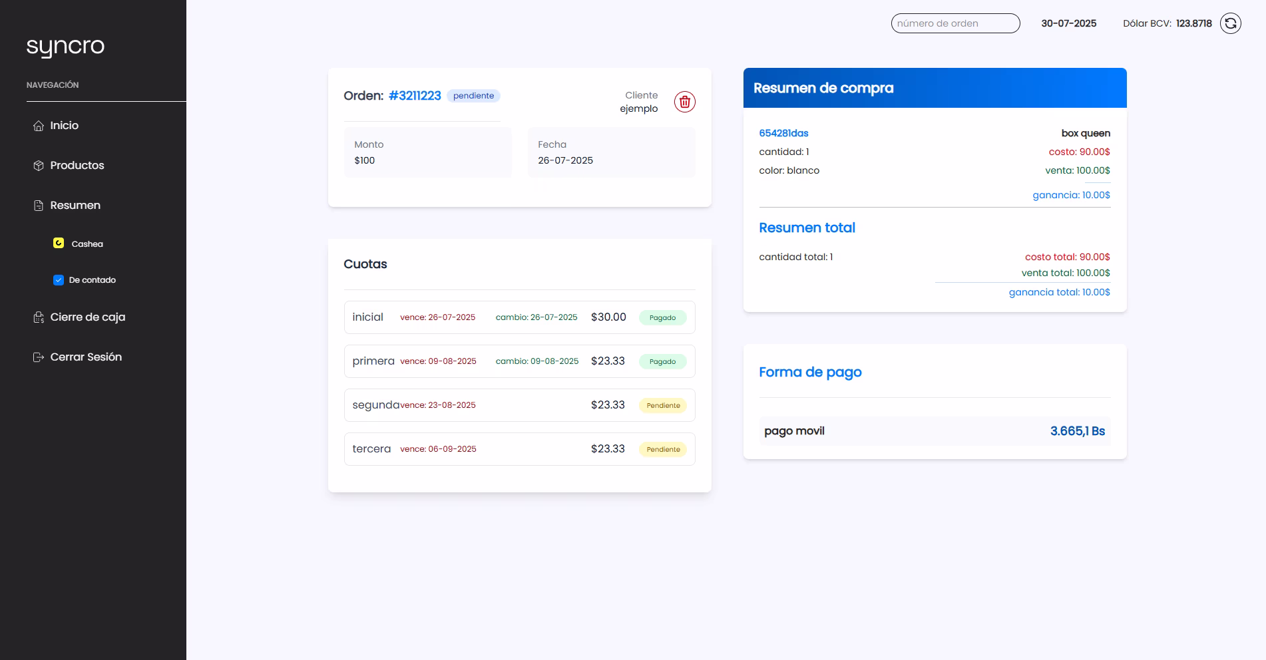Click the syncro logo
1266x660 pixels.
pyautogui.click(x=65, y=47)
